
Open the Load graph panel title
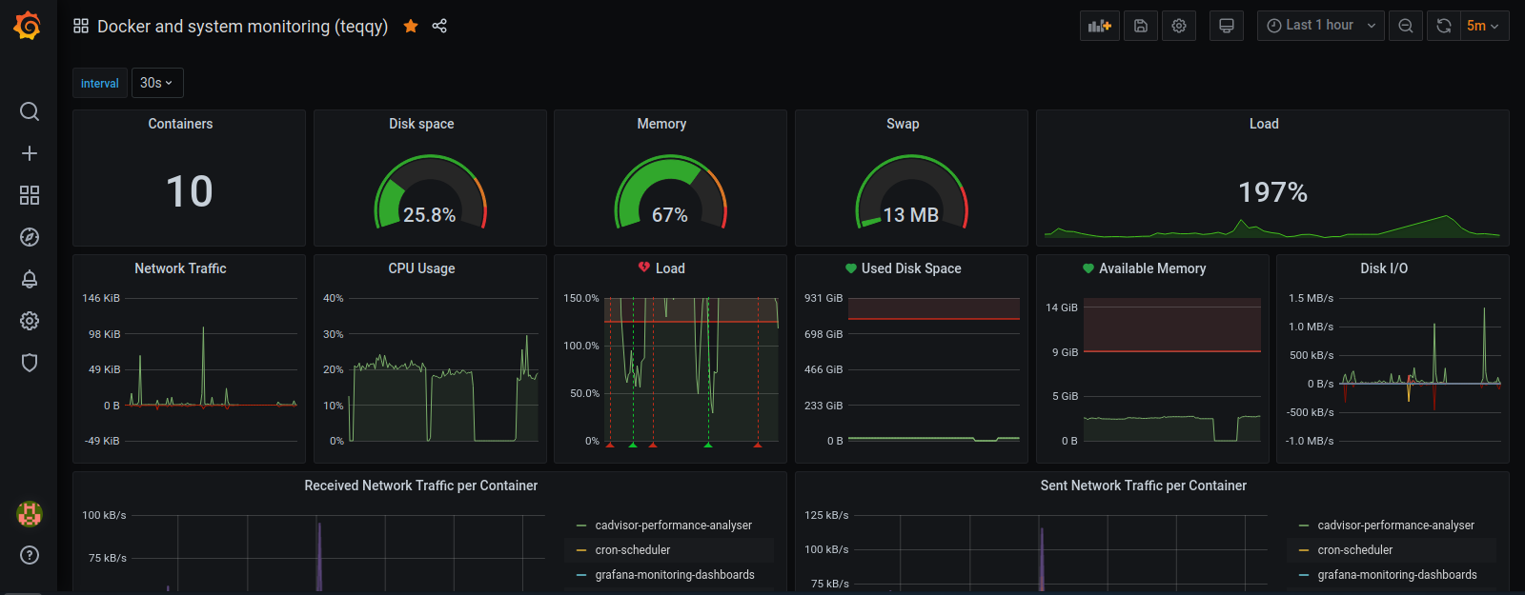[x=670, y=268]
